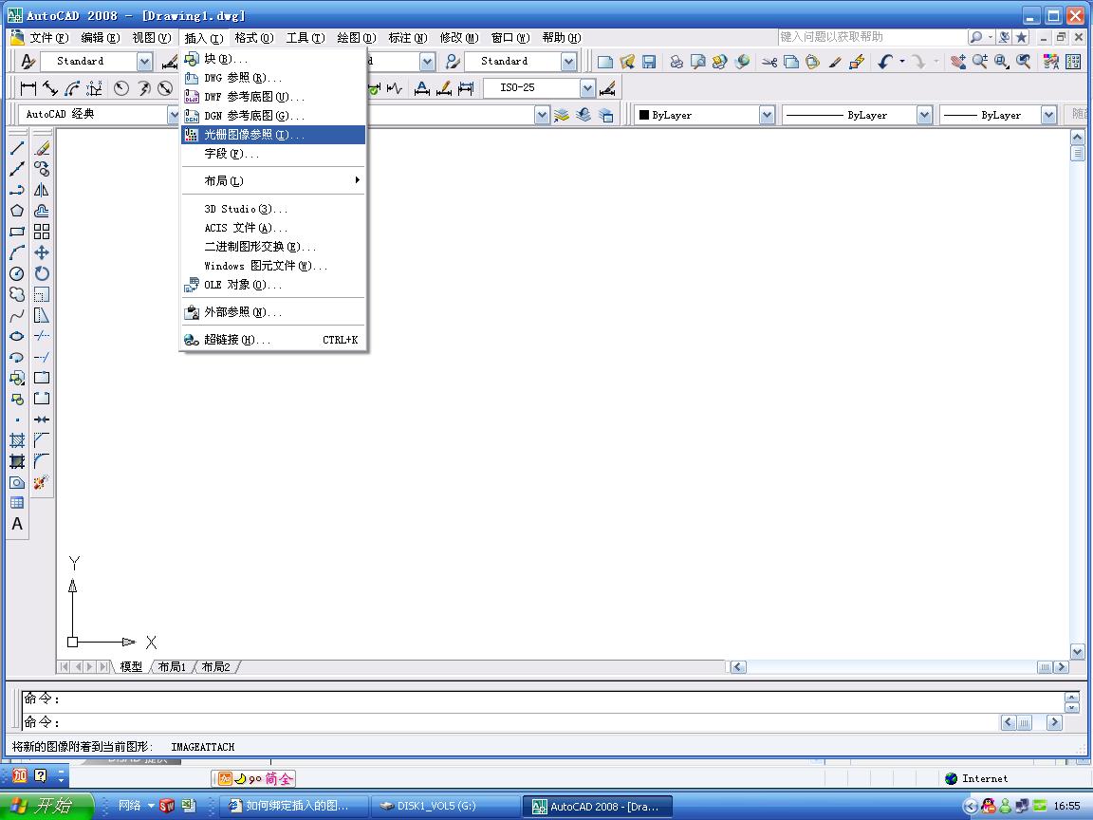The width and height of the screenshot is (1093, 820).
Task: Click the Zoom Window icon
Action: (1002, 62)
